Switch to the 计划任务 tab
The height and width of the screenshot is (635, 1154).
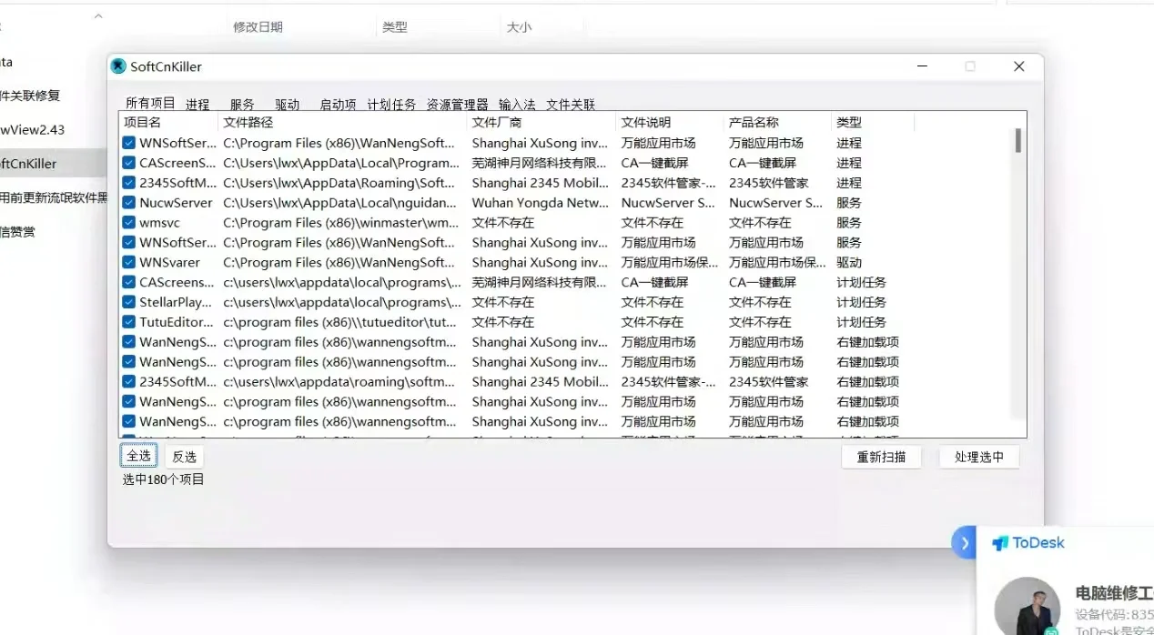point(391,104)
